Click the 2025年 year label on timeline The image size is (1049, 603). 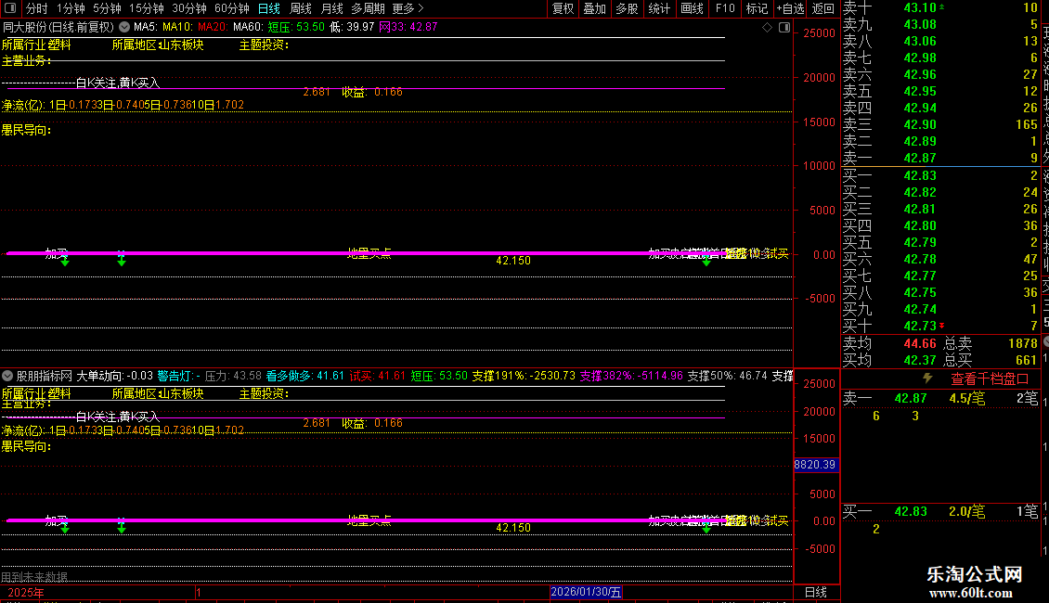(x=26, y=592)
